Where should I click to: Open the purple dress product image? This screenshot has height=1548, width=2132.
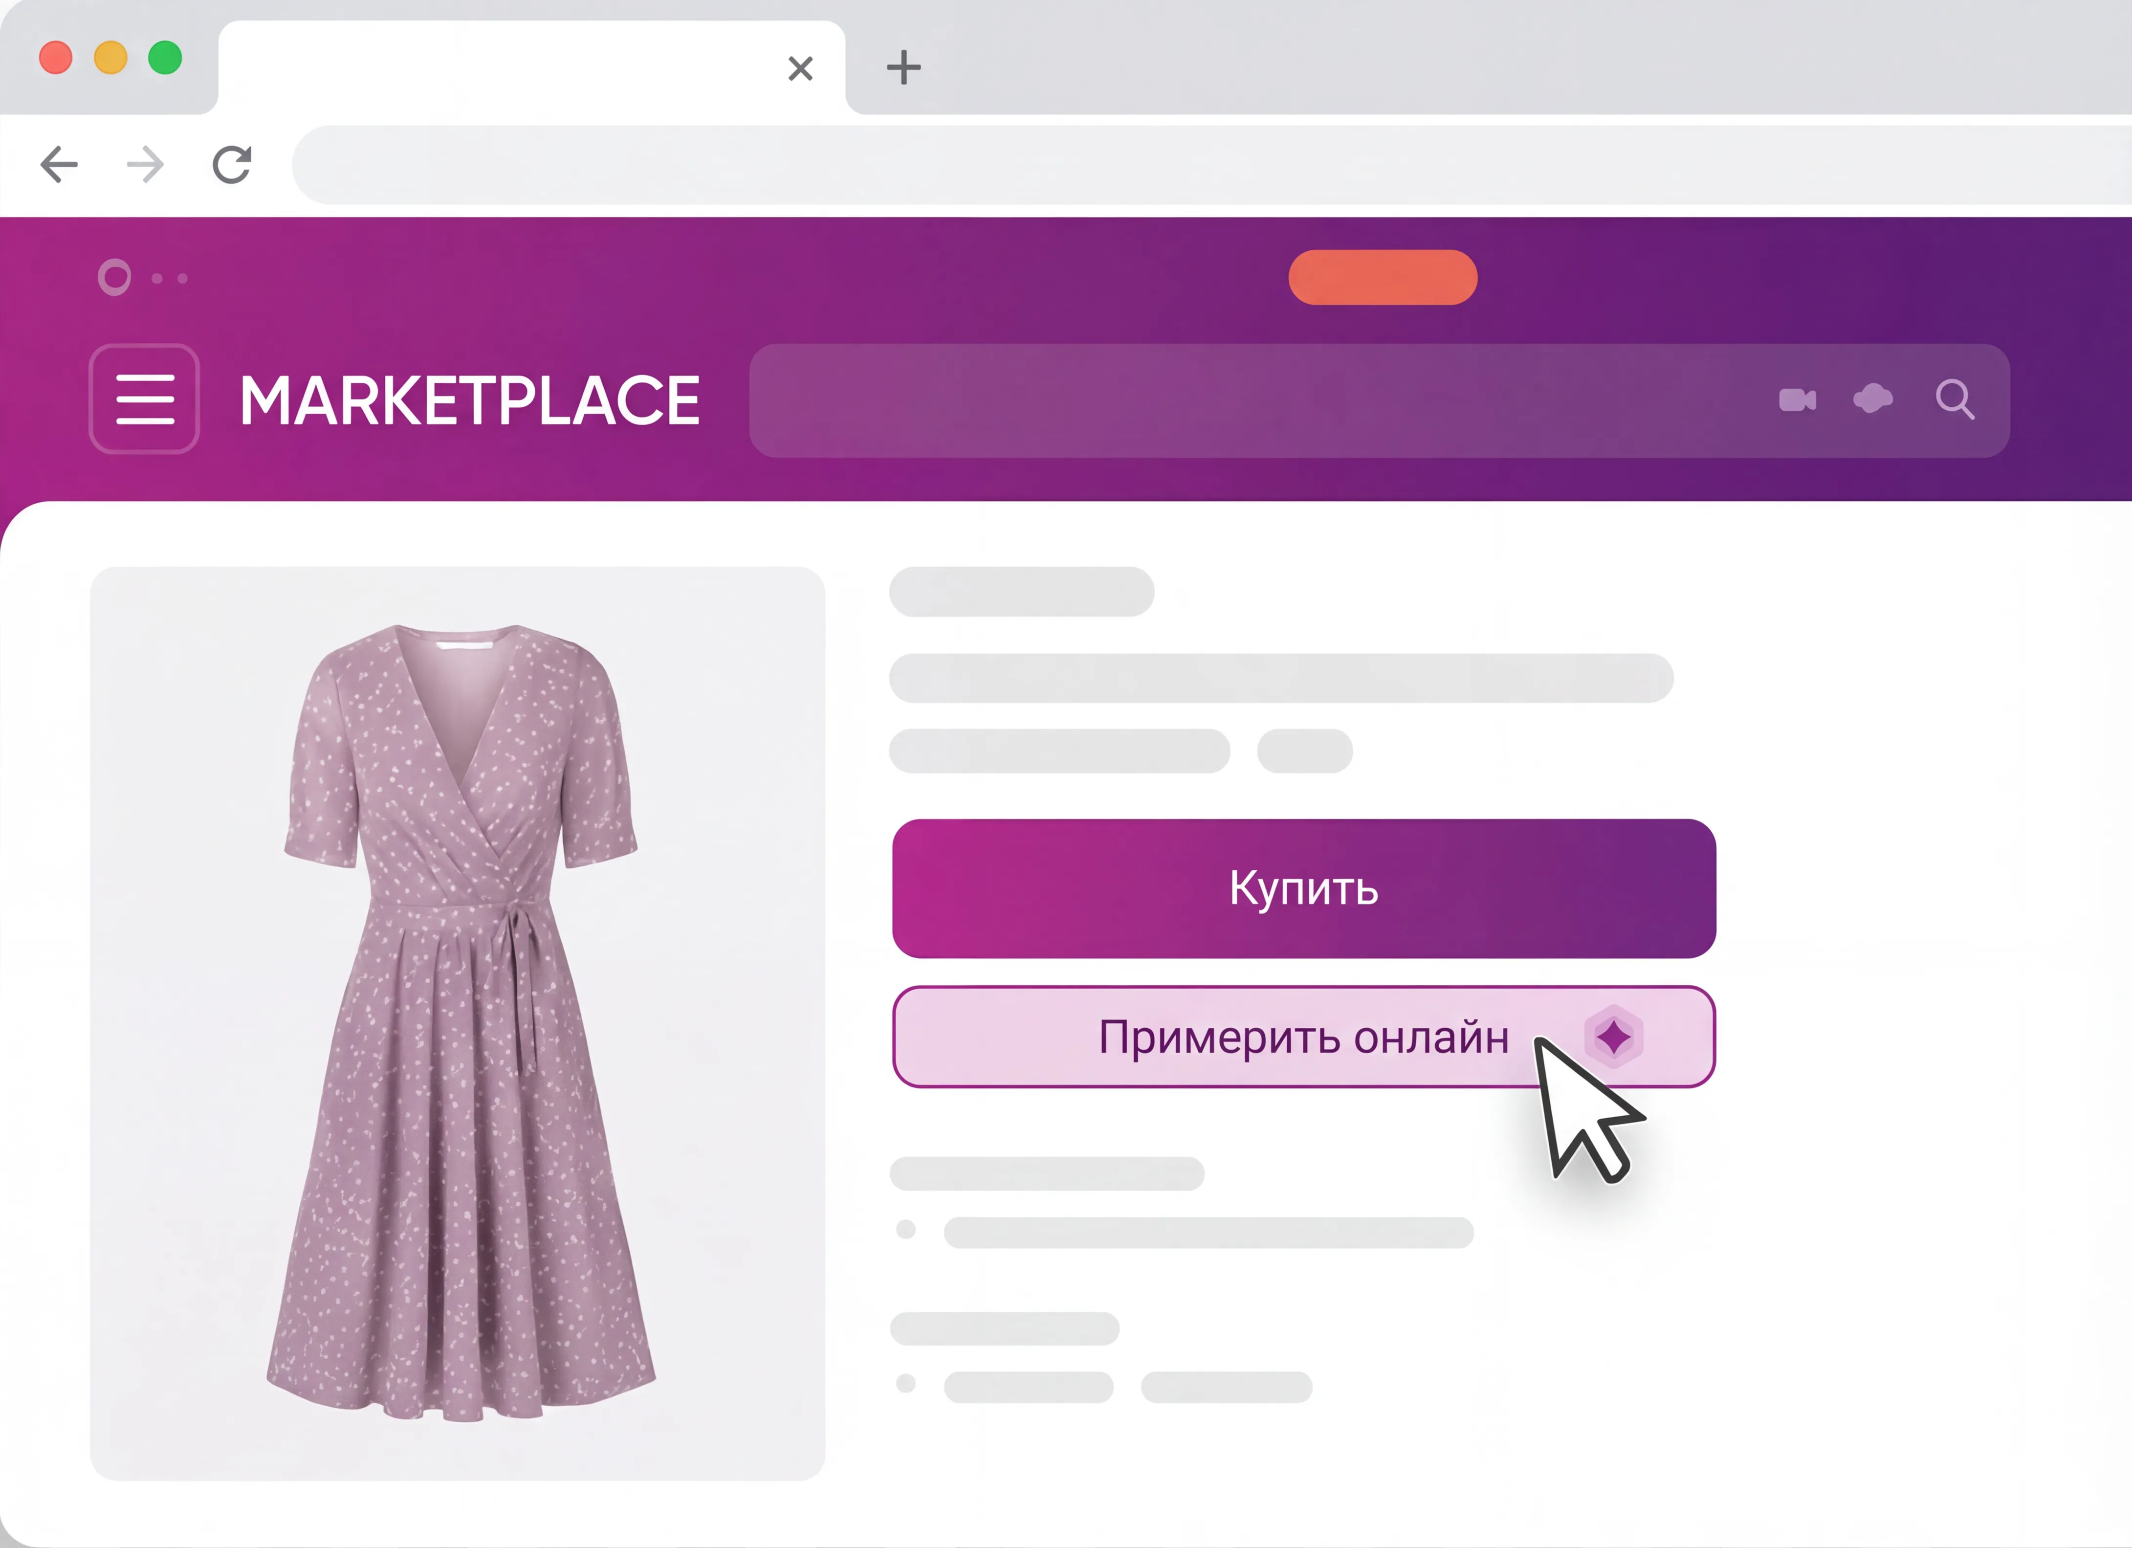coord(458,1022)
